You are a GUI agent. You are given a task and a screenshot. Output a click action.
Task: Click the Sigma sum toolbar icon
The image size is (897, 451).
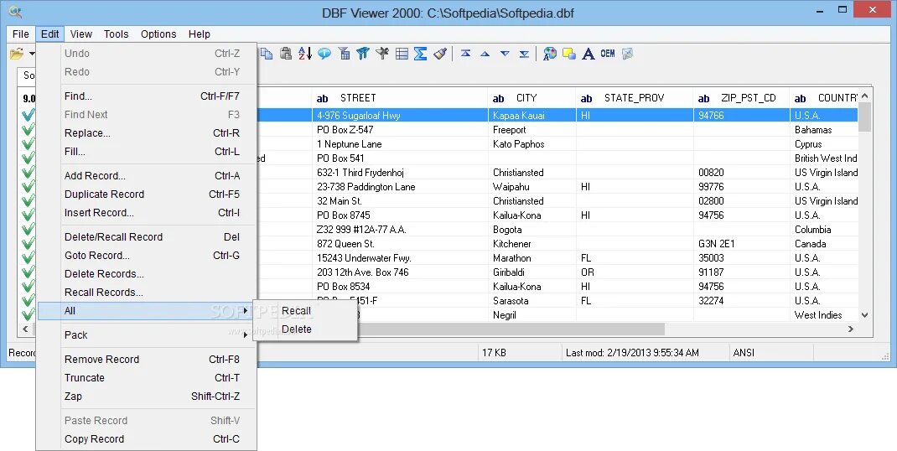421,54
